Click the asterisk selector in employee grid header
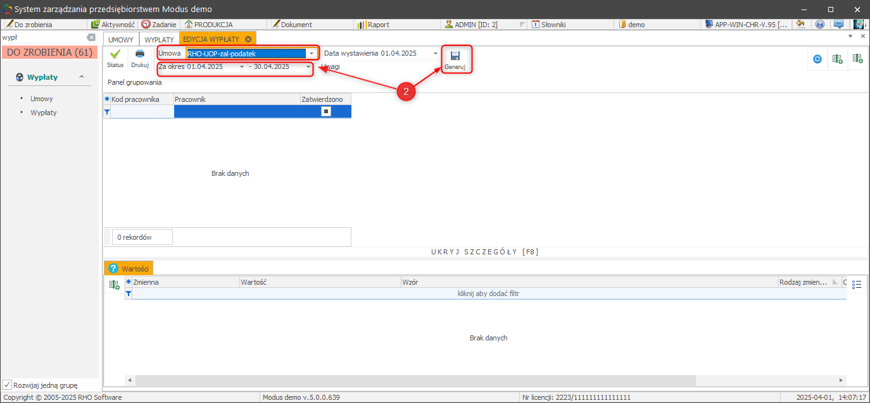 click(107, 99)
